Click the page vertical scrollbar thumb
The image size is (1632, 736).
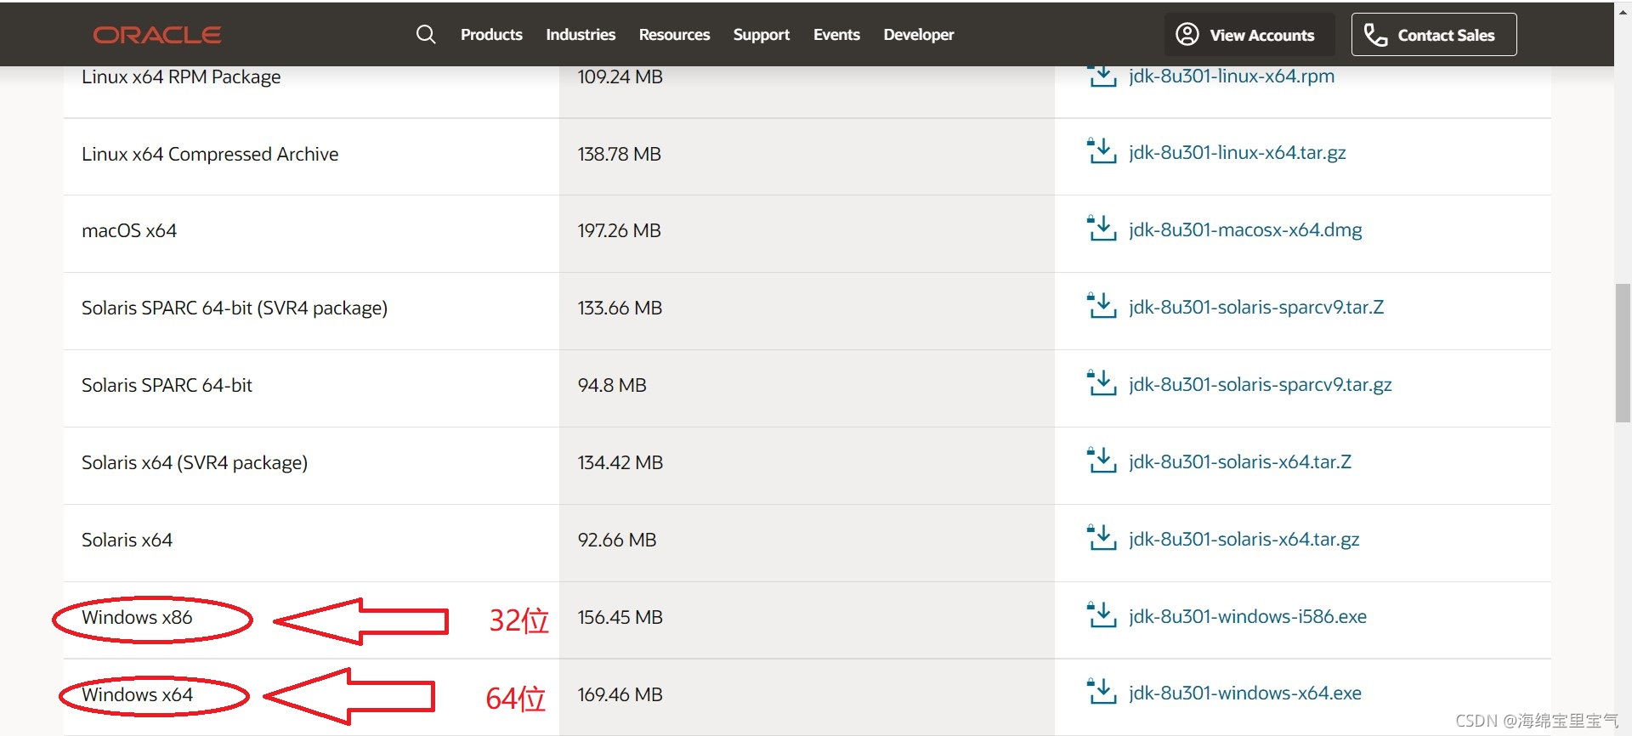tap(1623, 354)
